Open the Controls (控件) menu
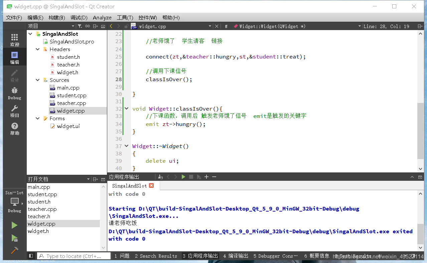Screen dimensions: 427x263 pyautogui.click(x=148, y=18)
